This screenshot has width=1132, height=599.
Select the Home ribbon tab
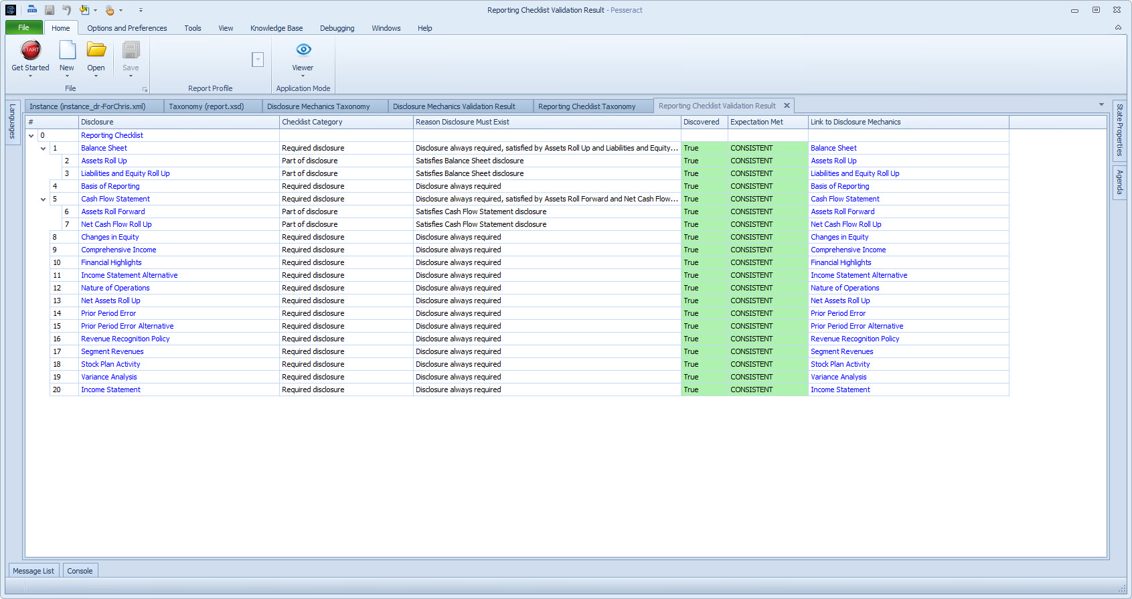[61, 28]
